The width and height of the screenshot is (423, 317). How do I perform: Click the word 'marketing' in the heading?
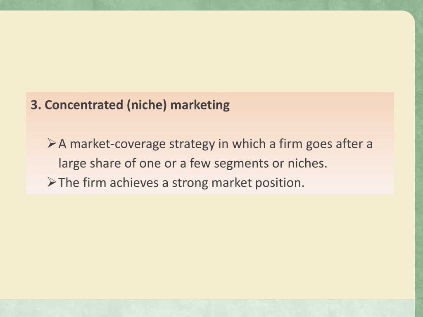[200, 105]
